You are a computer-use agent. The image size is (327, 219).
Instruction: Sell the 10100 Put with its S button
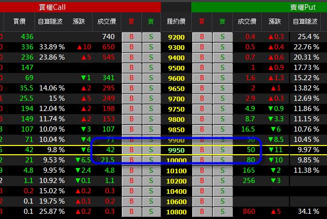[x=223, y=171]
